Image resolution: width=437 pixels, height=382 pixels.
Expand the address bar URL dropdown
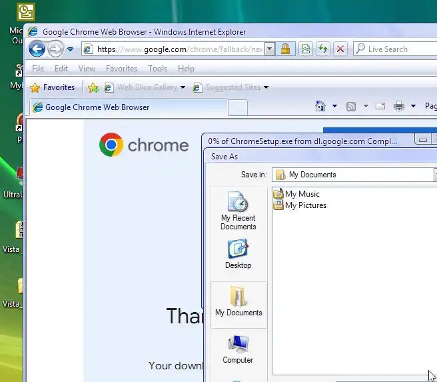coord(270,49)
